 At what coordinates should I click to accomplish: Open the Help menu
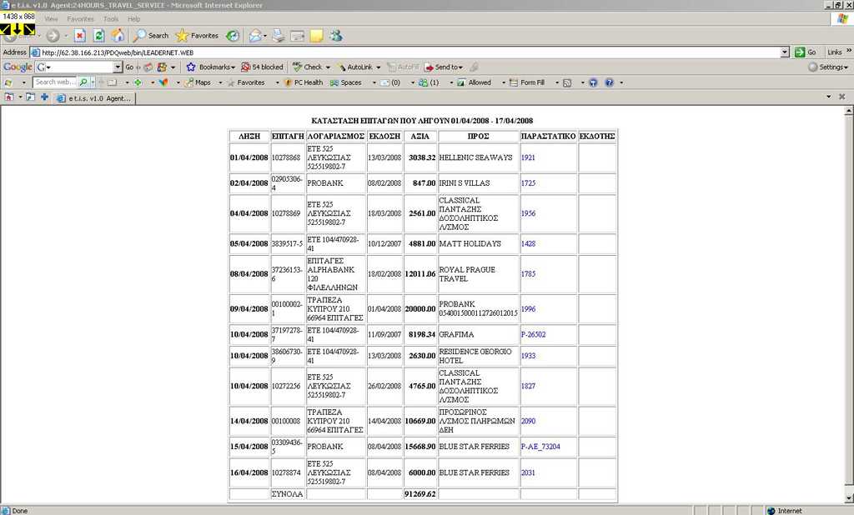tap(134, 19)
